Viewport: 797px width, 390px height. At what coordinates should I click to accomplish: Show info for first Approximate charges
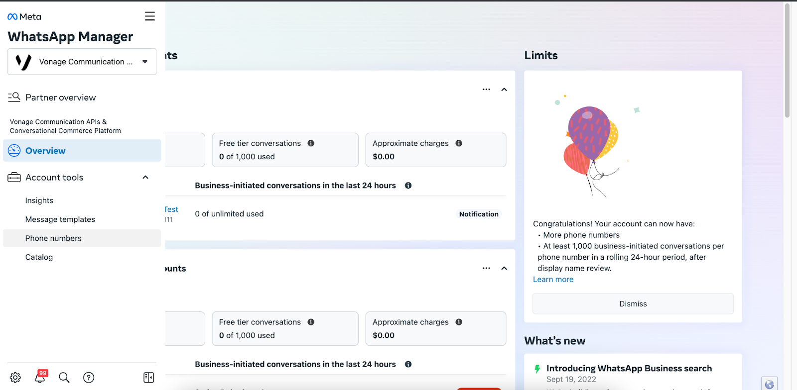click(x=459, y=143)
